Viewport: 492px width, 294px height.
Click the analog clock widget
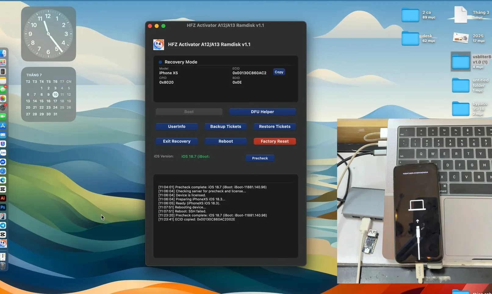pyautogui.click(x=48, y=34)
